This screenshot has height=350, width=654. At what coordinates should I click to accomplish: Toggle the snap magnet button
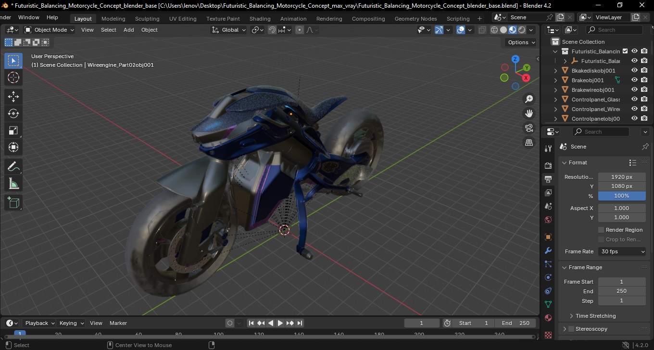click(x=272, y=30)
